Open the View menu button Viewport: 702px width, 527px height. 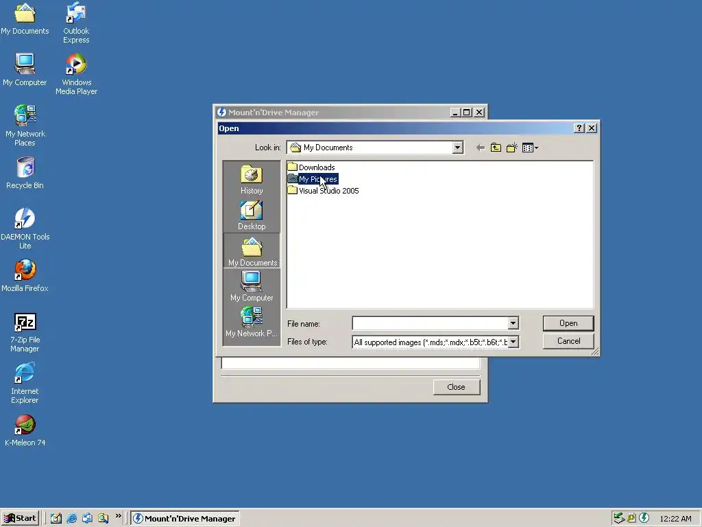(x=530, y=148)
